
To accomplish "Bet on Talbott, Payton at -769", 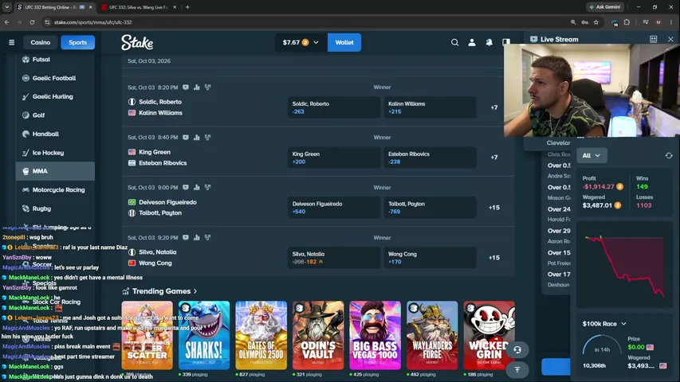I will point(430,208).
